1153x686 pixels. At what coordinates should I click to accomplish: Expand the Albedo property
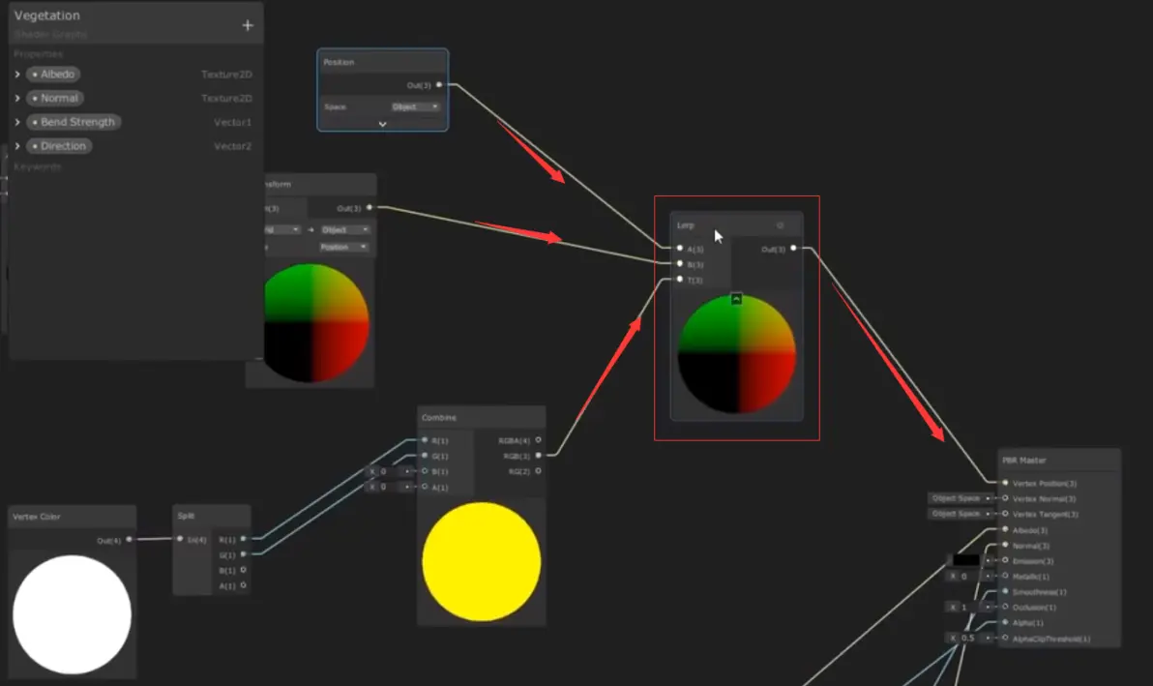[x=16, y=75]
